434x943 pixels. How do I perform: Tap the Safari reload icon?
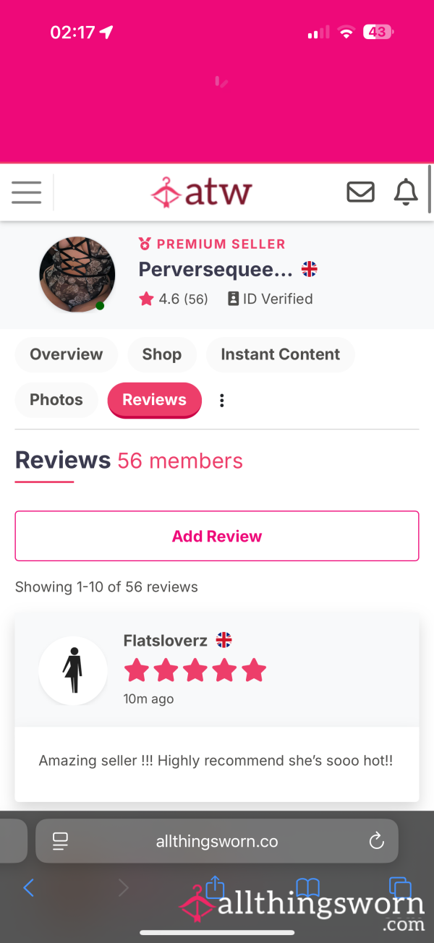point(376,840)
